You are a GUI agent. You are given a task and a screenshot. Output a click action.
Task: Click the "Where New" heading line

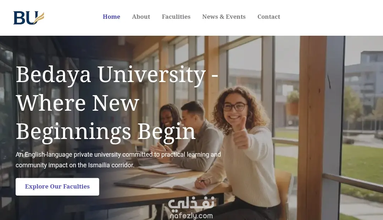[77, 103]
